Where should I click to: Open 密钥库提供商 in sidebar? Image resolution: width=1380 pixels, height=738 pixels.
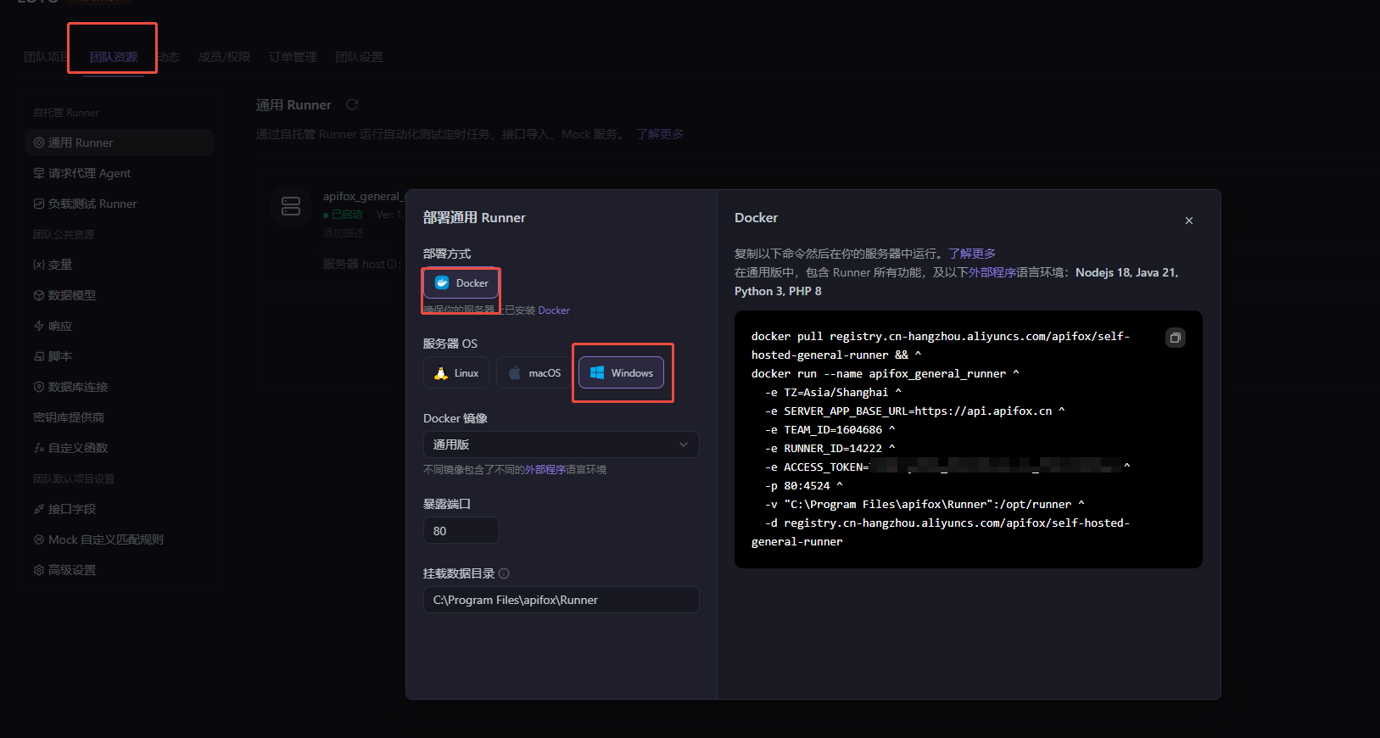(120, 417)
